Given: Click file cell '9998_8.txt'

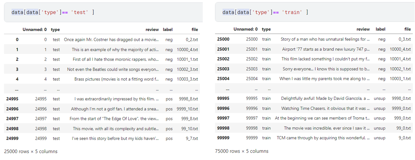Looking at the screenshot, I should click(x=188, y=99).
